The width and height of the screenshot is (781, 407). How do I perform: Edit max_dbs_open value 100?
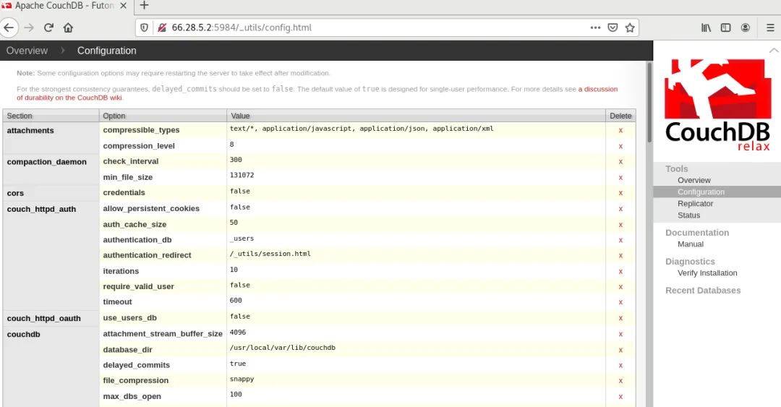coord(236,395)
